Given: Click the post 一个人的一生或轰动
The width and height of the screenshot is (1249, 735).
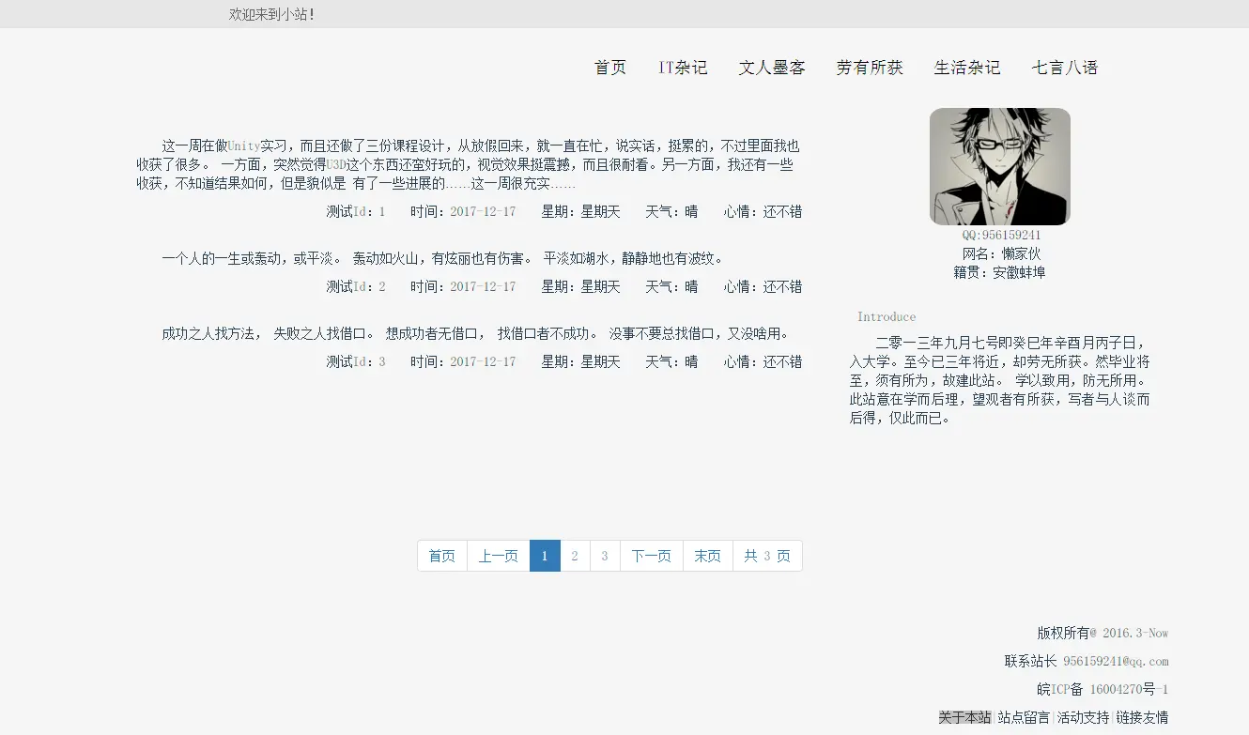Looking at the screenshot, I should [441, 258].
